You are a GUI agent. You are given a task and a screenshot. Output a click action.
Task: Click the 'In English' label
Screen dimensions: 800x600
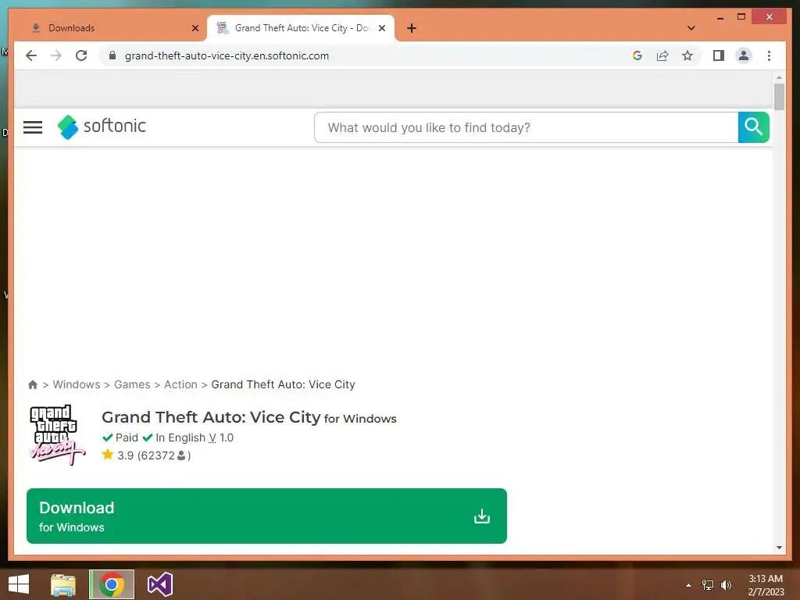tap(180, 437)
